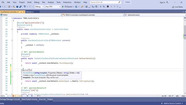Start debugging with the green play icon
This screenshot has height=105, width=186.
coord(63,7)
